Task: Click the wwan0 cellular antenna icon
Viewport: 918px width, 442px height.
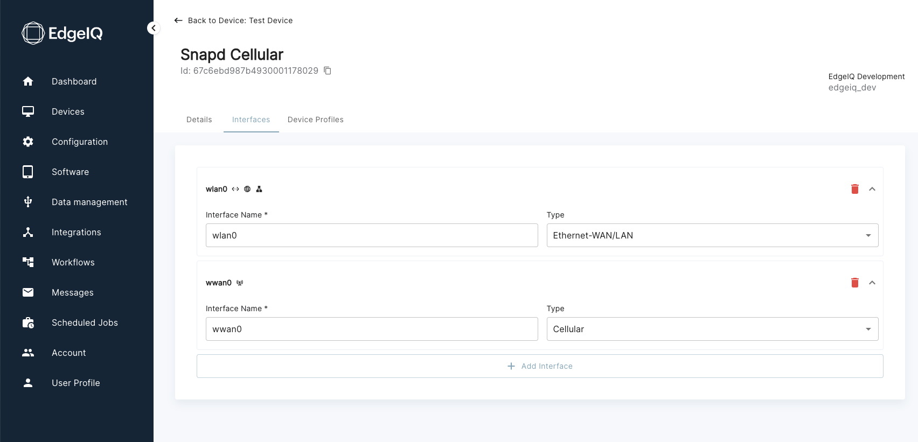Action: tap(240, 283)
